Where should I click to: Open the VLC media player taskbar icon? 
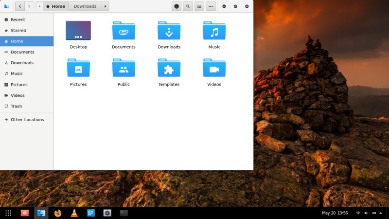coord(74,213)
